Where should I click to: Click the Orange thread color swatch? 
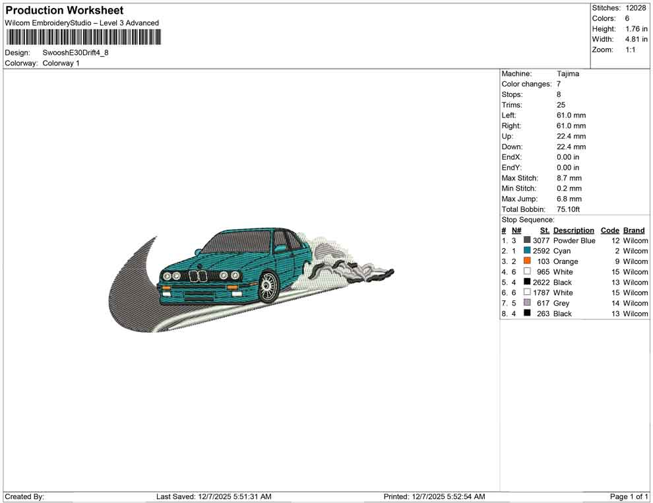click(x=527, y=261)
